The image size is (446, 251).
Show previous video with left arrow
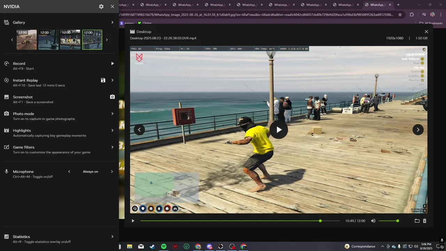[139, 130]
